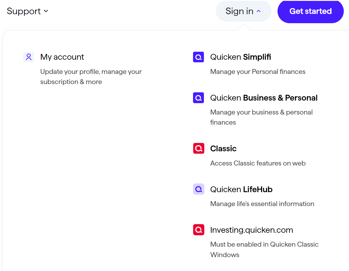
Task: Open Investing.quicken.com link
Action: tap(251, 230)
